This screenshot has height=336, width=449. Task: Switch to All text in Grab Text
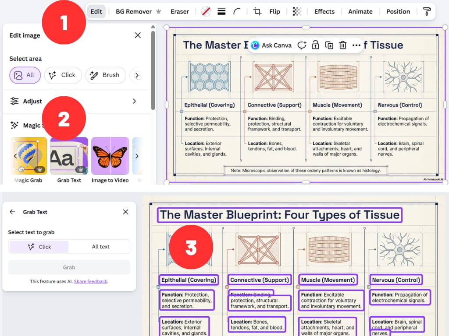point(100,247)
